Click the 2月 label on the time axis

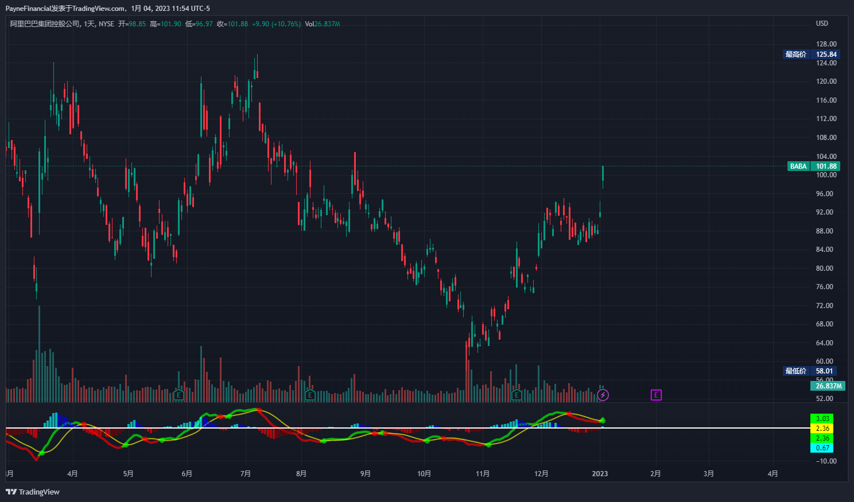tap(655, 474)
